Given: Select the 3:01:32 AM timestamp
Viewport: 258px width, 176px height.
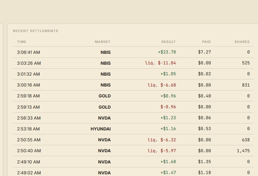Looking at the screenshot, I should (28, 74).
